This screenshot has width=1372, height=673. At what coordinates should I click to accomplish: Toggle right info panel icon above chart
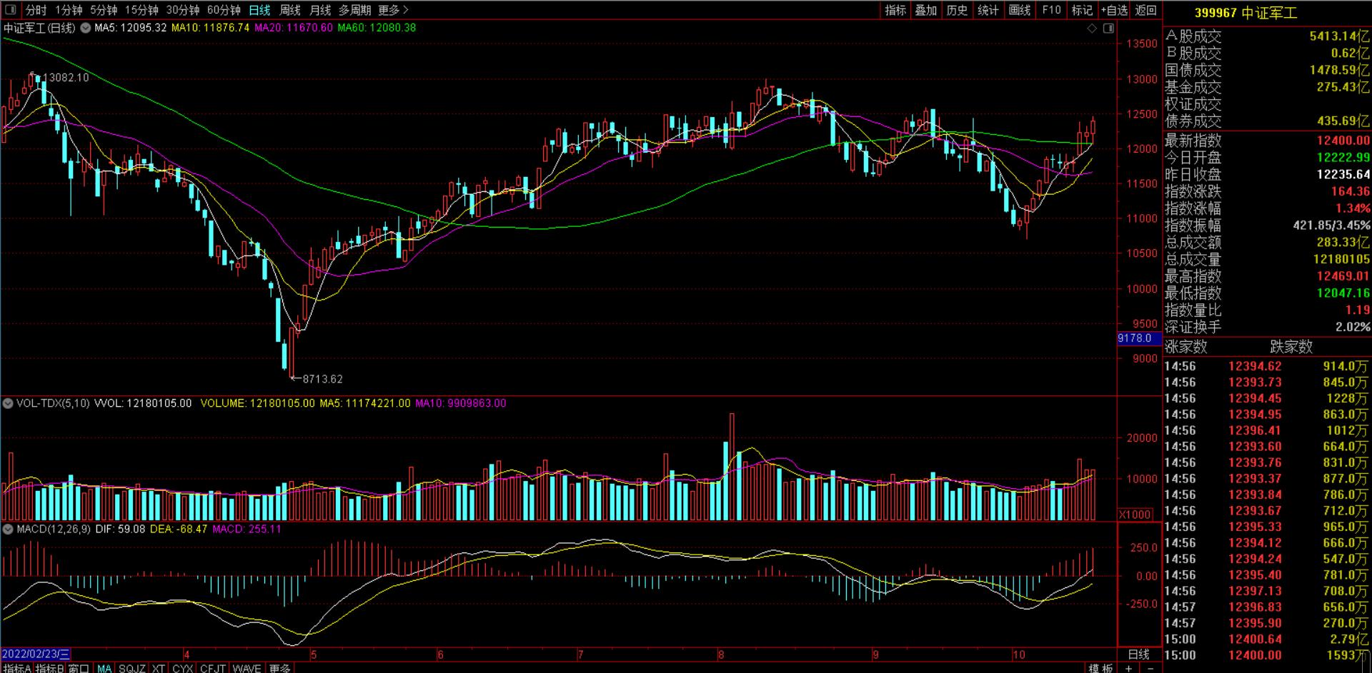[x=1108, y=29]
